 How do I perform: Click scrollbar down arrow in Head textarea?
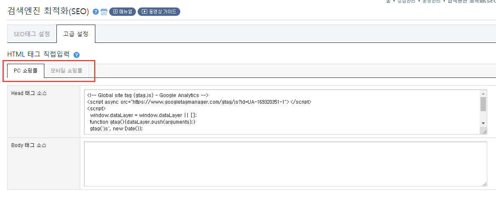(483, 123)
